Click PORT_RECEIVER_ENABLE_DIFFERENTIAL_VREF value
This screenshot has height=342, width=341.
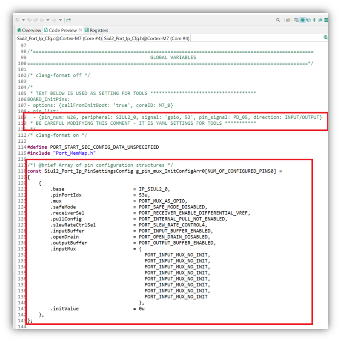[x=194, y=213]
